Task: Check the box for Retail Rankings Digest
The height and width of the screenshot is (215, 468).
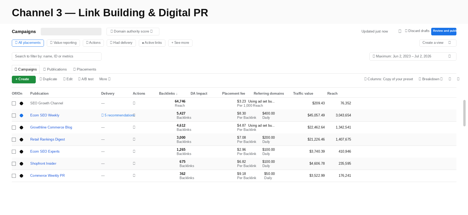Action: pyautogui.click(x=14, y=140)
